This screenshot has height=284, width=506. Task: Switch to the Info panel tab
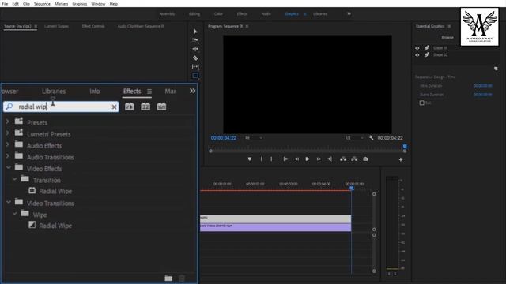[95, 92]
